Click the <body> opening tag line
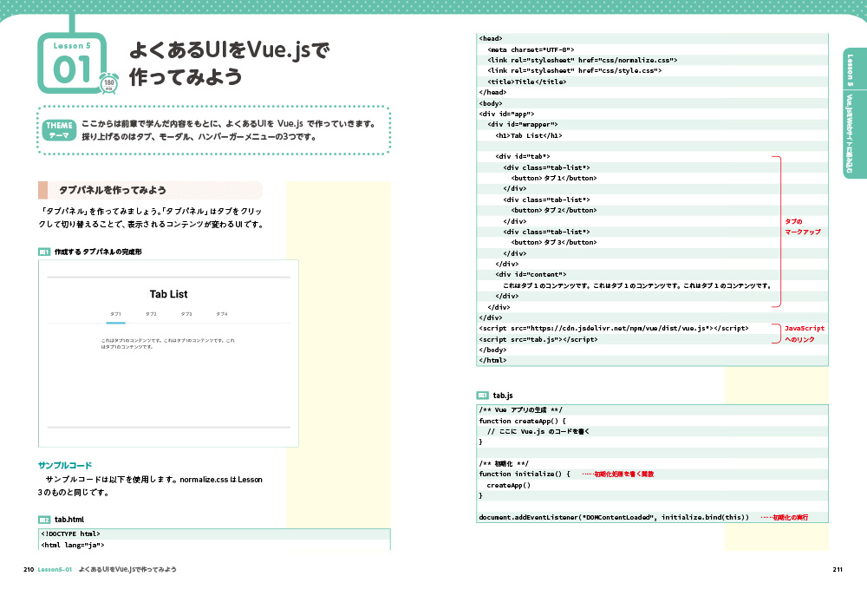867x589 pixels. [x=491, y=103]
